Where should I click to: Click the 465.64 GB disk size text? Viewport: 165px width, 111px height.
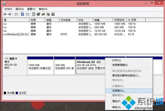11,65
